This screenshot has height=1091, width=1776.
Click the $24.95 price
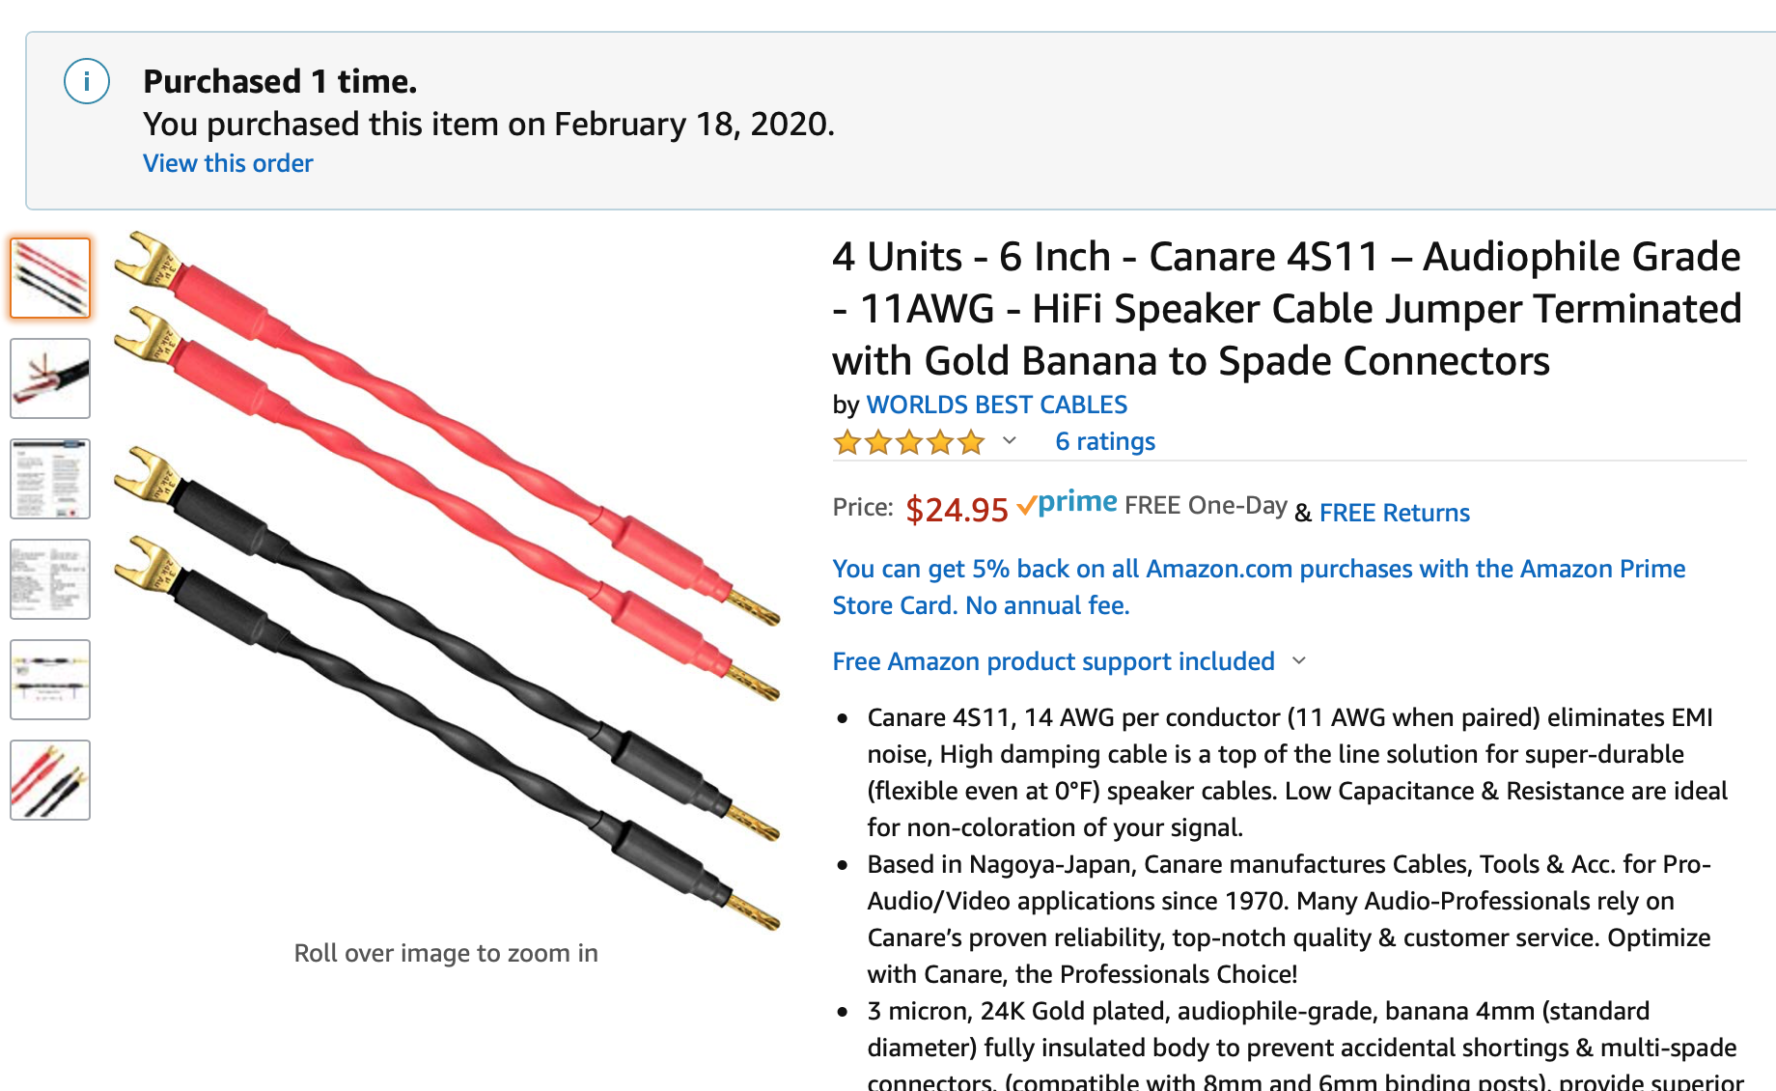(957, 509)
